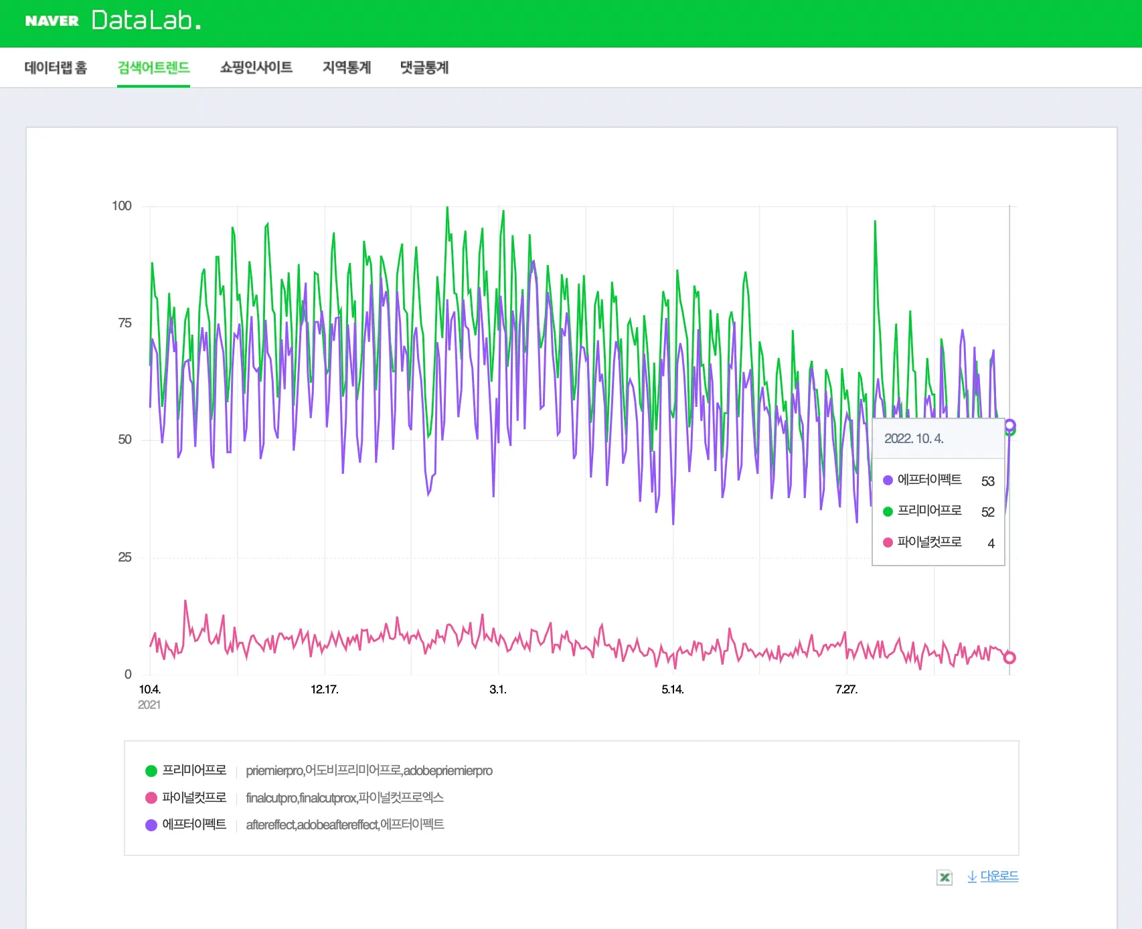Click 에프터이펙트 legend label below chart
1142x929 pixels.
tap(194, 824)
